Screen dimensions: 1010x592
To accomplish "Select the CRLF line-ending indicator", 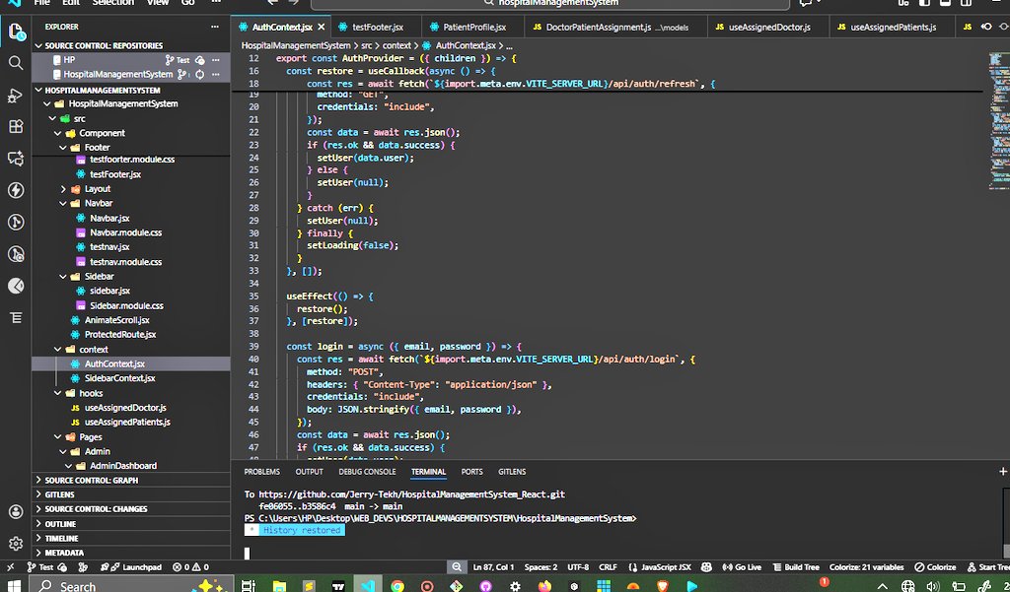I will point(609,566).
